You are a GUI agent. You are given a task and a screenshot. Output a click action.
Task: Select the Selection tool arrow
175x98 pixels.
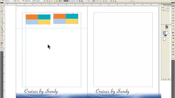click(x=2, y=6)
